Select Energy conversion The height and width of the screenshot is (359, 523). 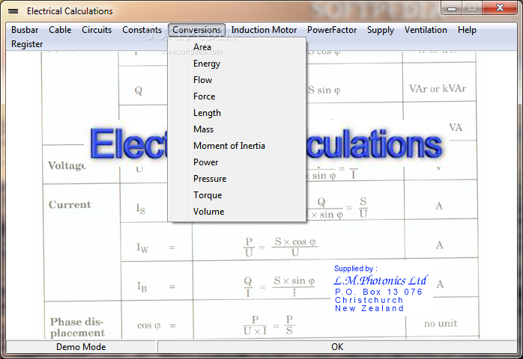tap(237, 64)
